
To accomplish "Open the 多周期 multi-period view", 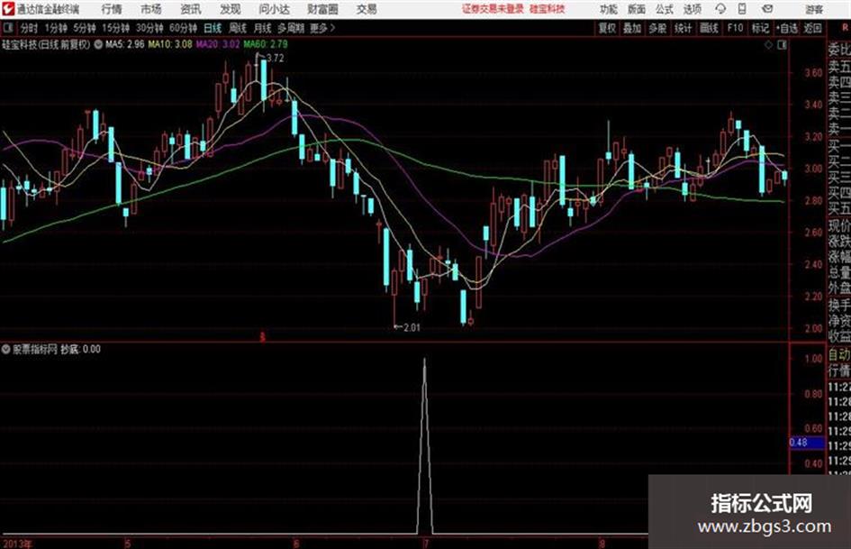I will pos(291,28).
